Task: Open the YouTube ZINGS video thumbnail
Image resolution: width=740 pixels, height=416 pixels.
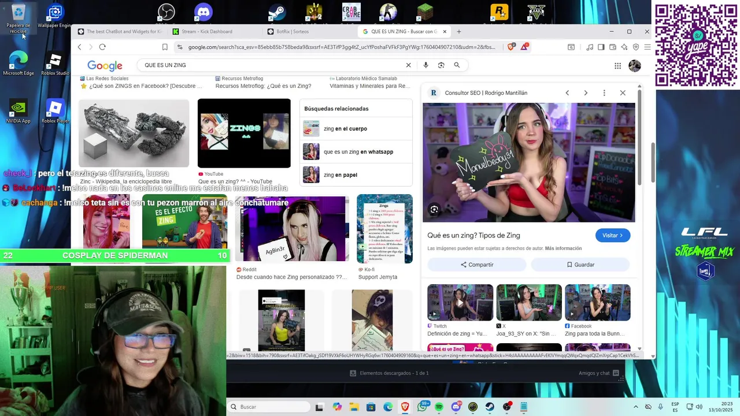Action: coord(244,133)
